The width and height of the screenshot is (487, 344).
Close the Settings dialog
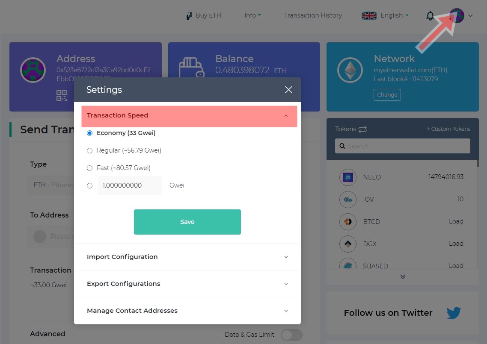point(288,90)
